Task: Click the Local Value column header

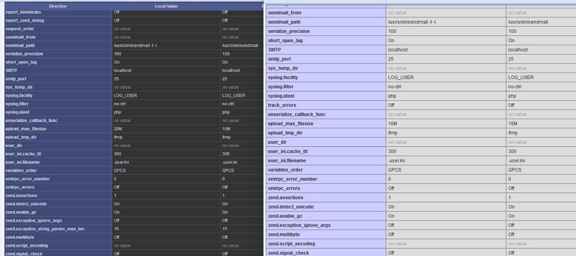Action: pyautogui.click(x=166, y=7)
